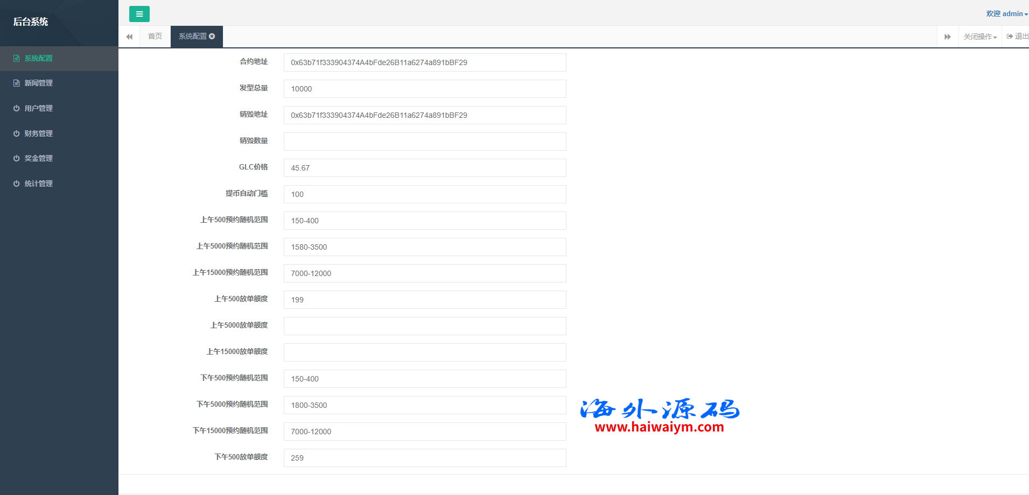Click the 新闻管理 sidebar icon
The image size is (1029, 495).
(x=17, y=83)
